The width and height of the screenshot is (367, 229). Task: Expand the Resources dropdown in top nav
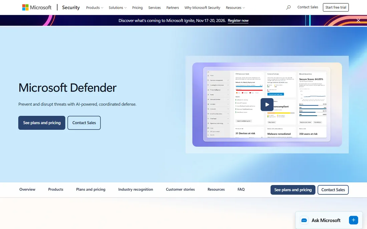(x=235, y=8)
